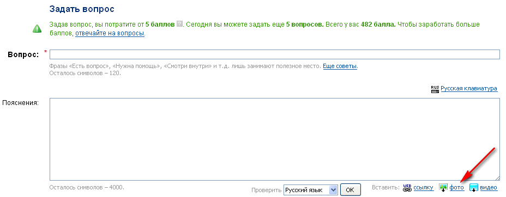
Task: Click the question-mark help icon beside 5 баллов
Action: pyautogui.click(x=180, y=24)
